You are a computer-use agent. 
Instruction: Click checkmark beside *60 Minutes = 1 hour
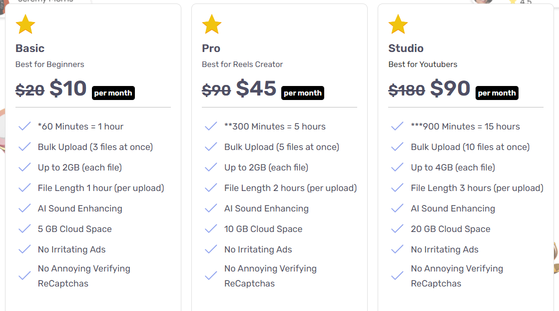tap(24, 126)
